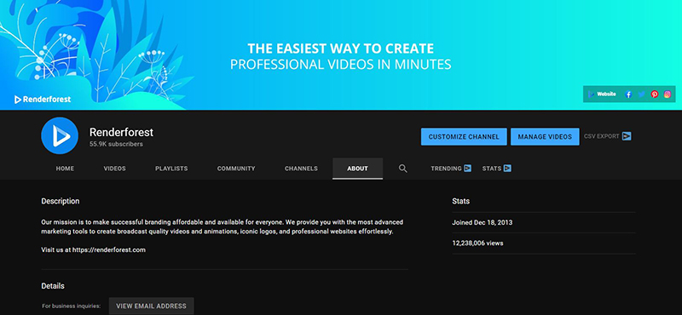682x315 pixels.
Task: Click 'For business inquiries:' label
Action: (72, 306)
